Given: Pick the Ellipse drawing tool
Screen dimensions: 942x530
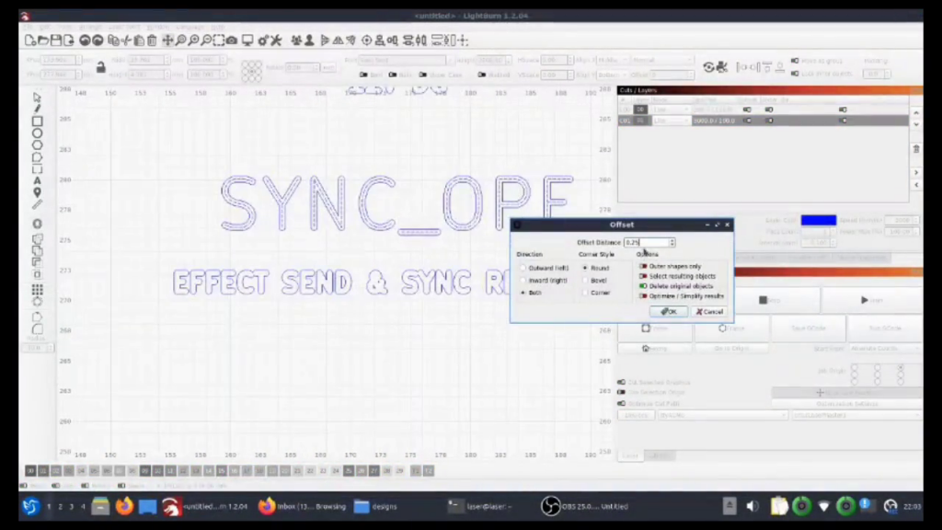Looking at the screenshot, I should point(37,133).
